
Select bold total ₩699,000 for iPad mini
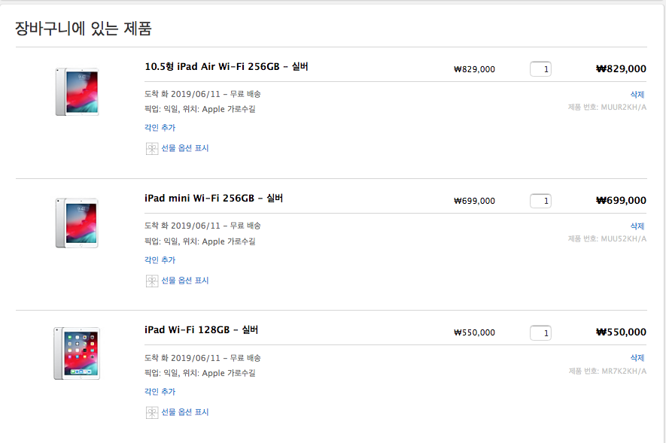pos(621,200)
